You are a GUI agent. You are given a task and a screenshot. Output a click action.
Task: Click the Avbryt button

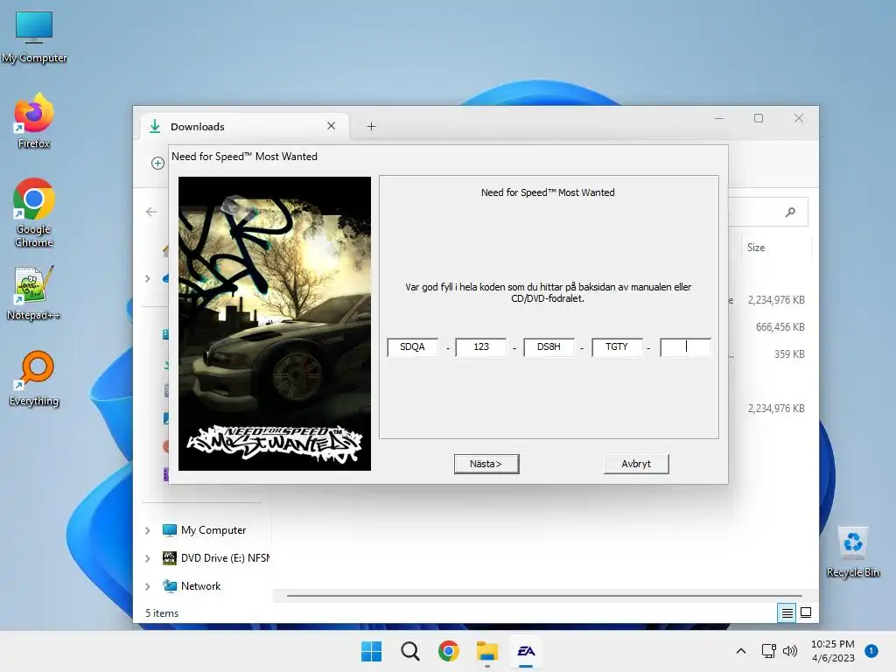(x=636, y=464)
